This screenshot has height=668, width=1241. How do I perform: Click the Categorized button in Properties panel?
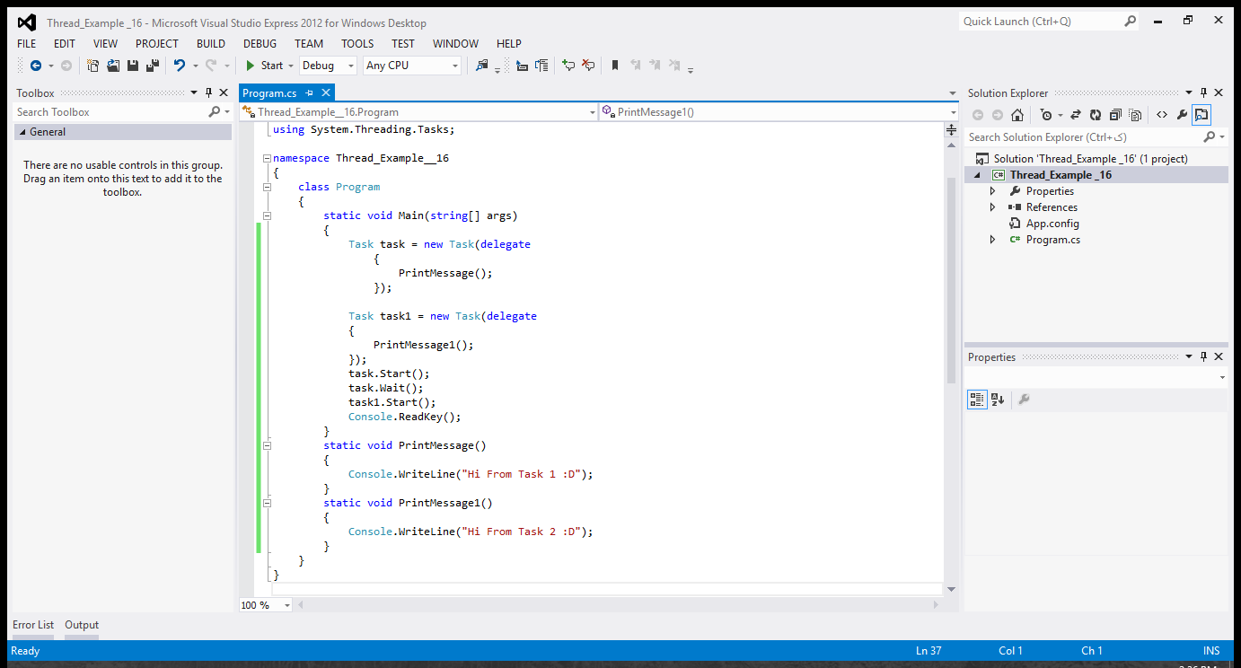click(977, 400)
